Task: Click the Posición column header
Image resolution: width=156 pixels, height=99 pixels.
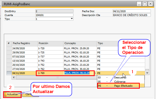Action: pyautogui.click(x=50, y=43)
